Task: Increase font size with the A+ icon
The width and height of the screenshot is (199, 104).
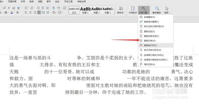Action: [5, 8]
